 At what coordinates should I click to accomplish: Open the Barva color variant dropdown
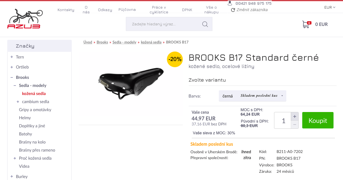[x=252, y=96]
